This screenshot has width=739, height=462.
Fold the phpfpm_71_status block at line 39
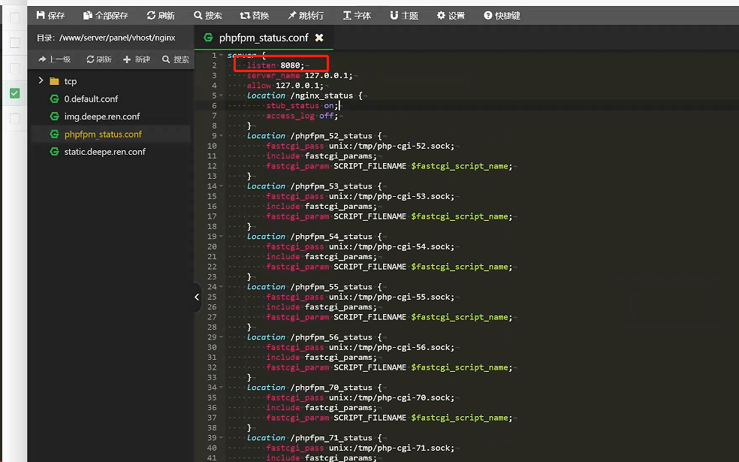[x=221, y=438]
